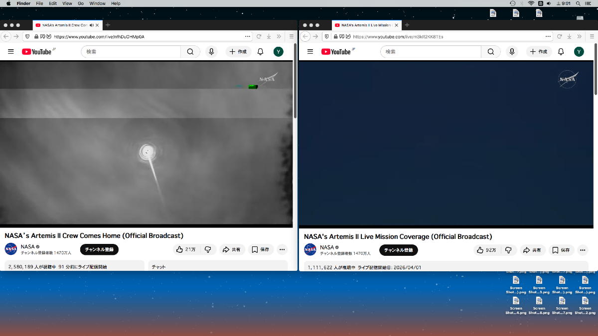This screenshot has width=598, height=336.
Task: Click the search magnifier button in right window
Action: click(x=490, y=52)
